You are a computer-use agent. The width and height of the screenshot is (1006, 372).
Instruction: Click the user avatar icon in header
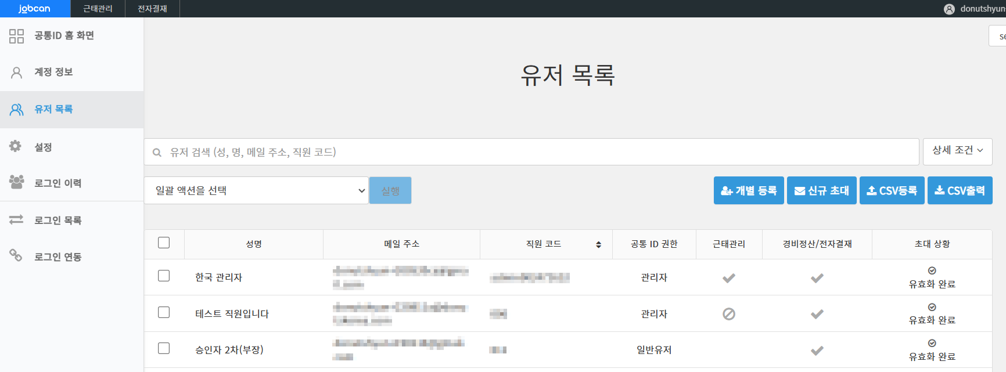pyautogui.click(x=949, y=9)
